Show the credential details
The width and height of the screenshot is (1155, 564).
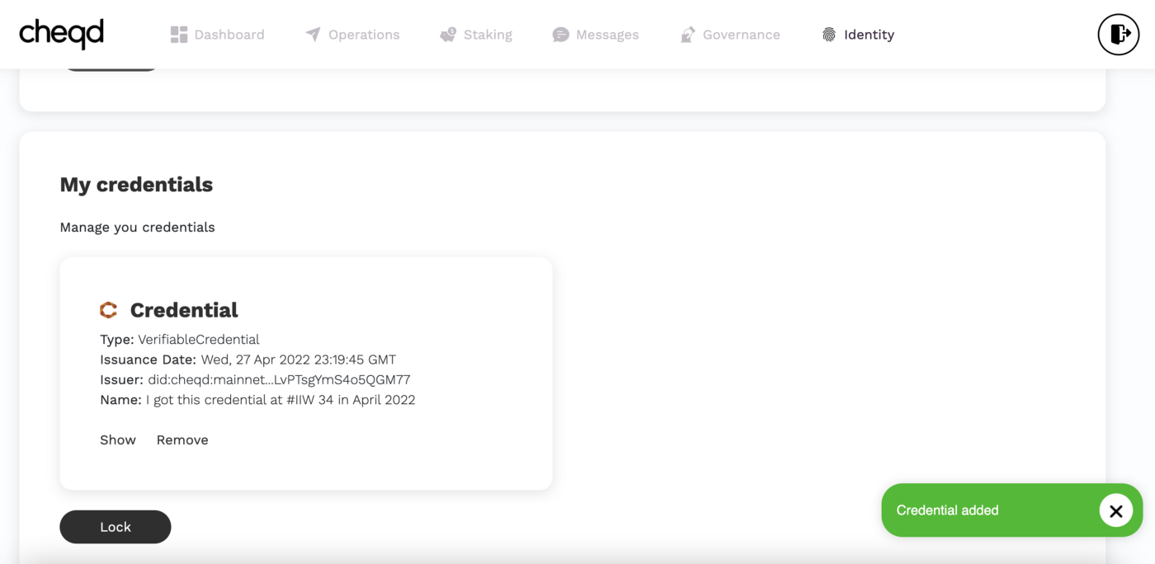(118, 440)
